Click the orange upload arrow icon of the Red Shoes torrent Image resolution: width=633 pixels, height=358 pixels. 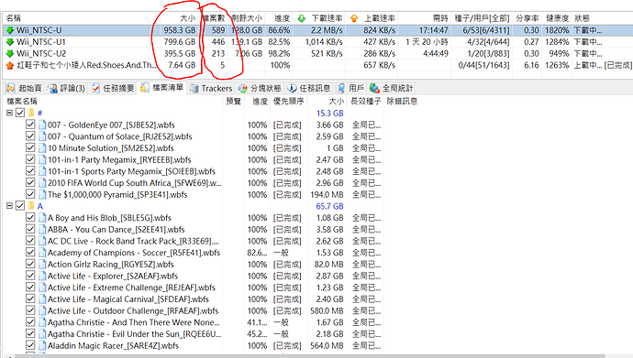[x=10, y=65]
